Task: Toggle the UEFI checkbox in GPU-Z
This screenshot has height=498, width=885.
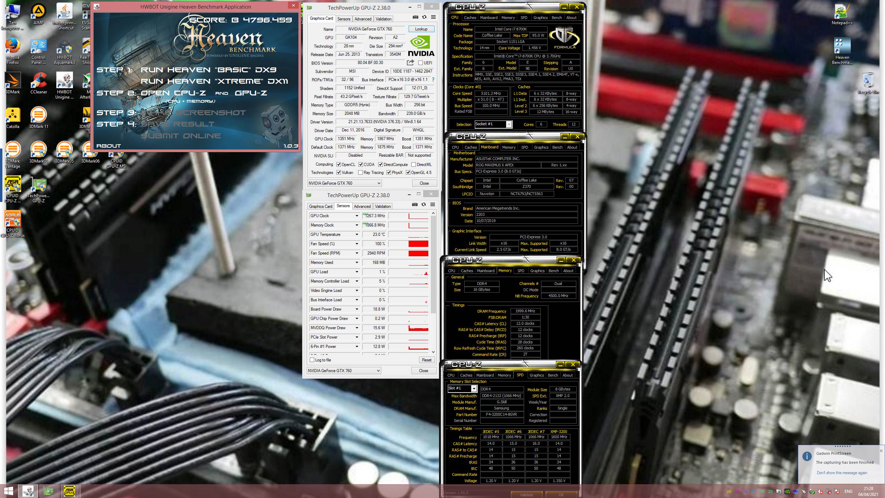Action: (420, 63)
